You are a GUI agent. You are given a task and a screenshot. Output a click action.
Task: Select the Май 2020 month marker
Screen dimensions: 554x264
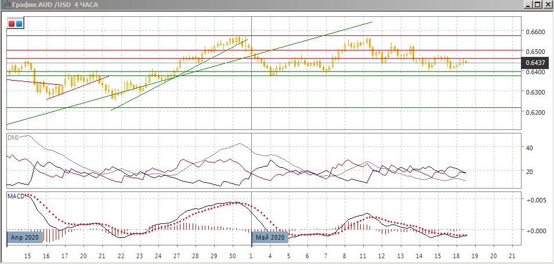(269, 237)
